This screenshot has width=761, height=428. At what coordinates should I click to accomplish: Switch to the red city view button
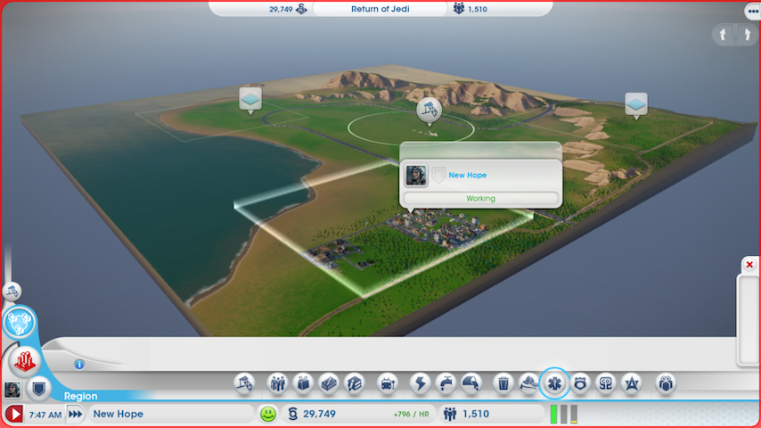(24, 361)
